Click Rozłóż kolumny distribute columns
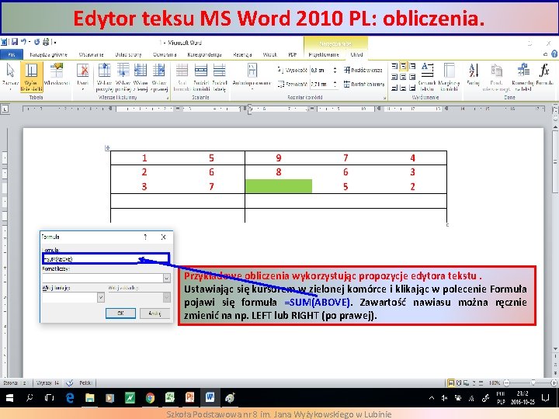559x419 pixels. [364, 85]
